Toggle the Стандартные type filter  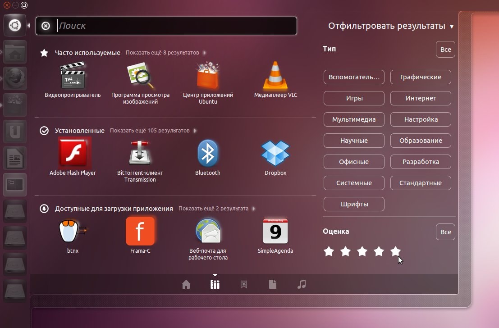pyautogui.click(x=421, y=183)
